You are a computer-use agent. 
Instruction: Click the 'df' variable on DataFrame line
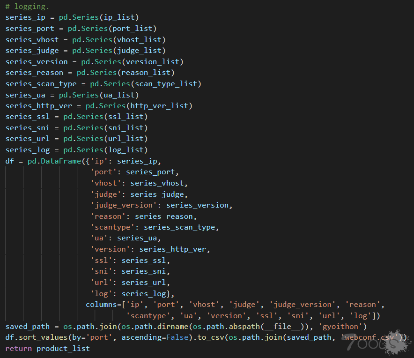click(x=10, y=161)
